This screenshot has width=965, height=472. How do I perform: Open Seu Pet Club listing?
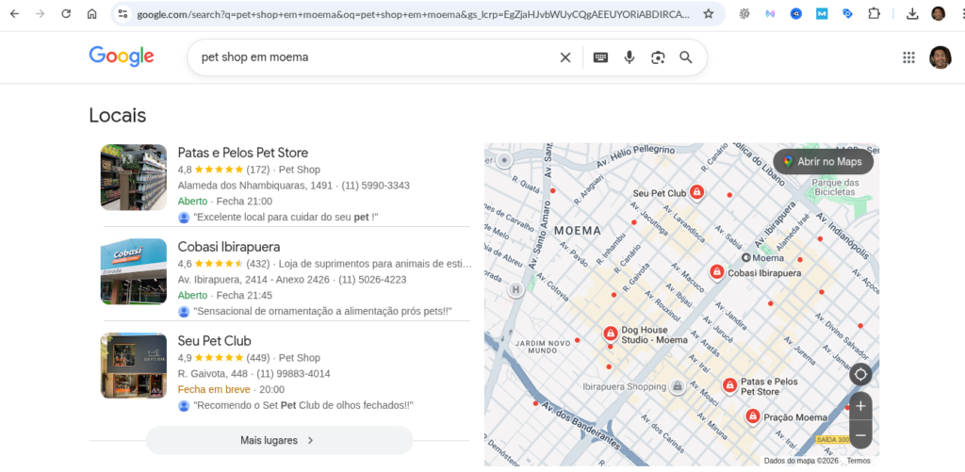pos(214,341)
